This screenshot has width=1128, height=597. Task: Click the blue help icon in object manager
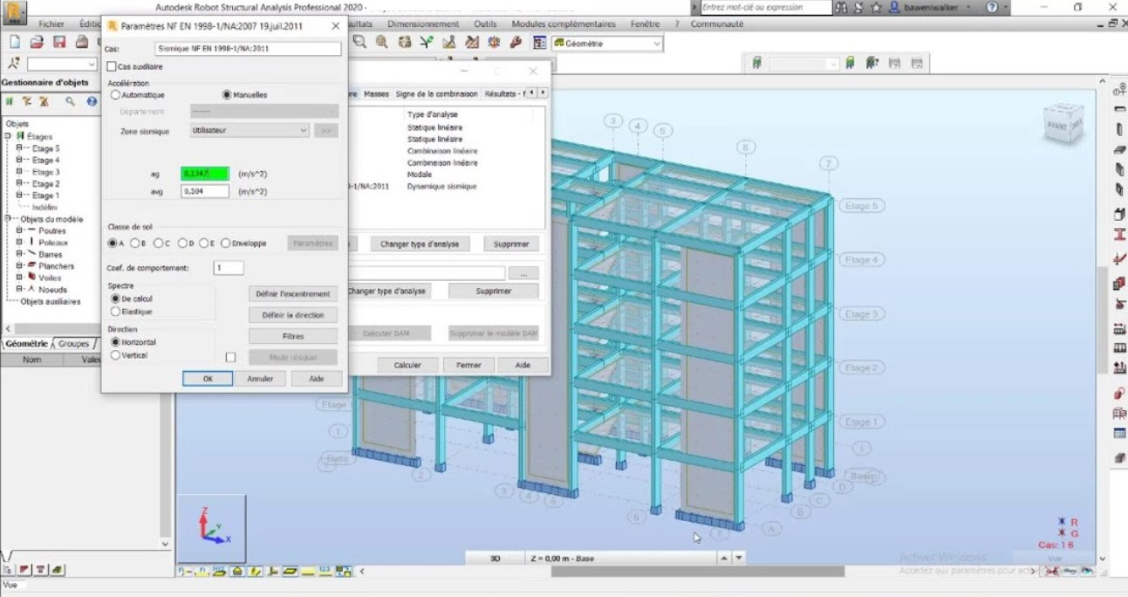(91, 101)
